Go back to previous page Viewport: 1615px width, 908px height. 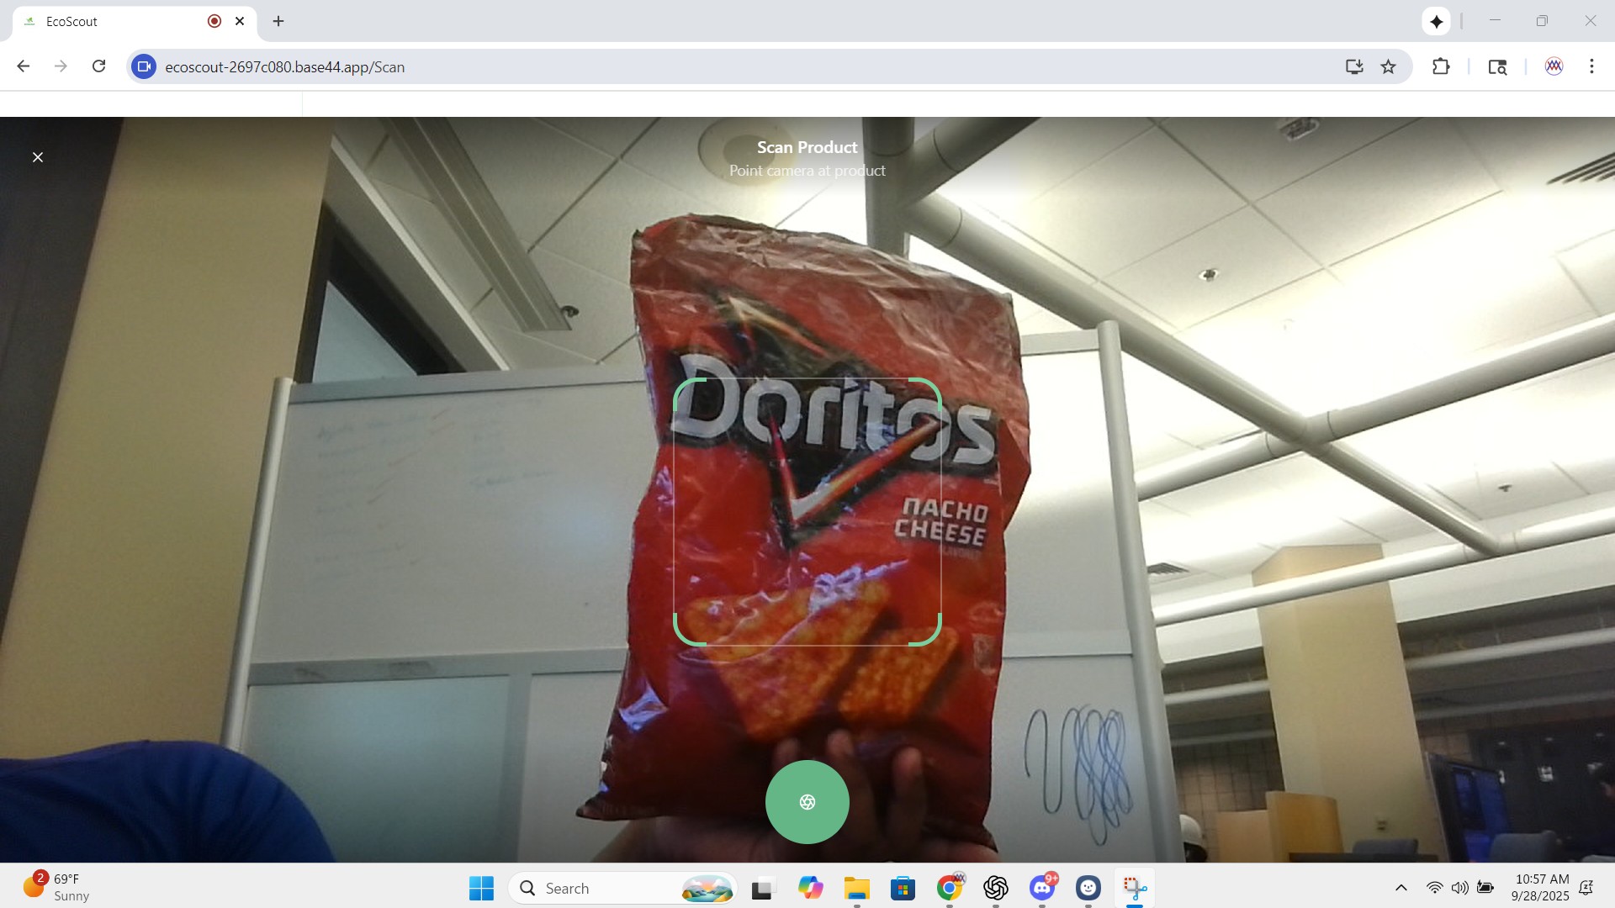click(x=24, y=66)
